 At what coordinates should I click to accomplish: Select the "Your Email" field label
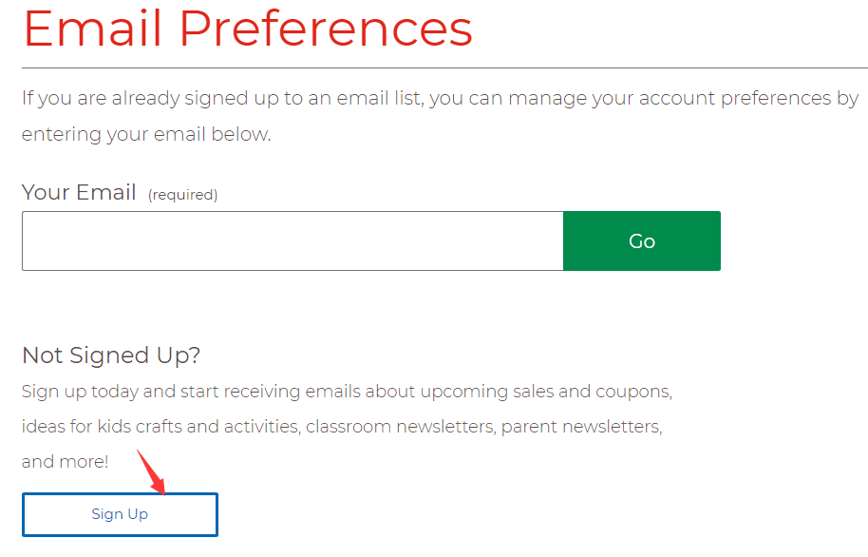79,192
